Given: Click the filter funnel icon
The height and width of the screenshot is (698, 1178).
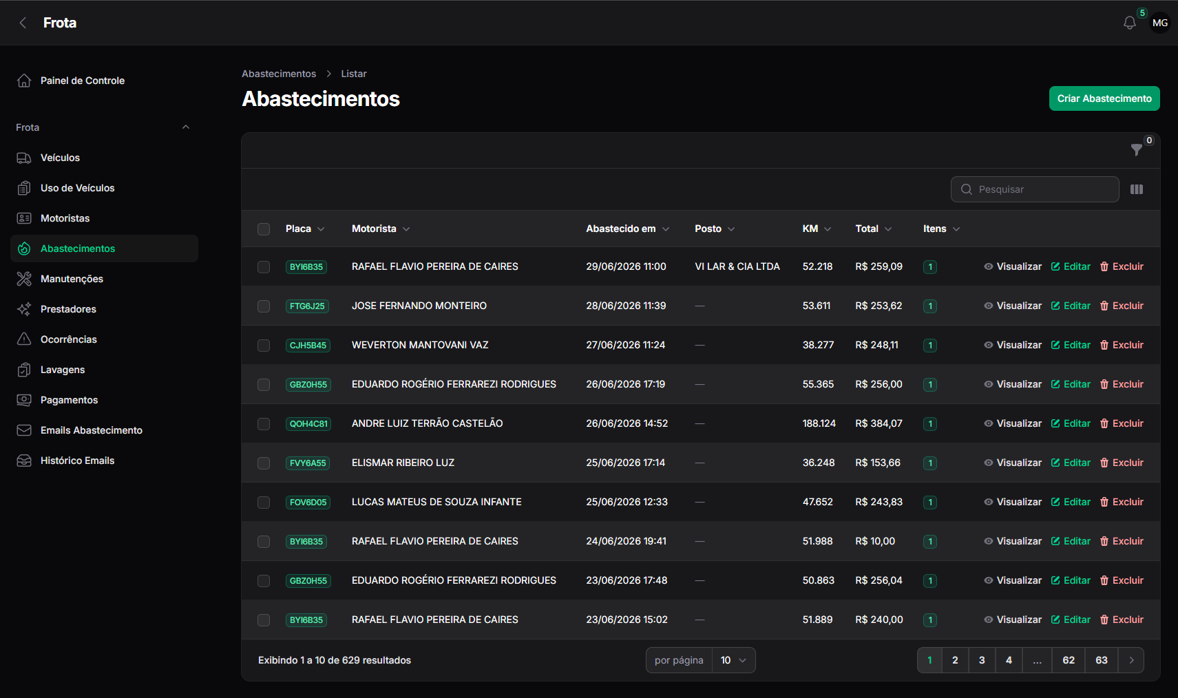Looking at the screenshot, I should (x=1137, y=149).
